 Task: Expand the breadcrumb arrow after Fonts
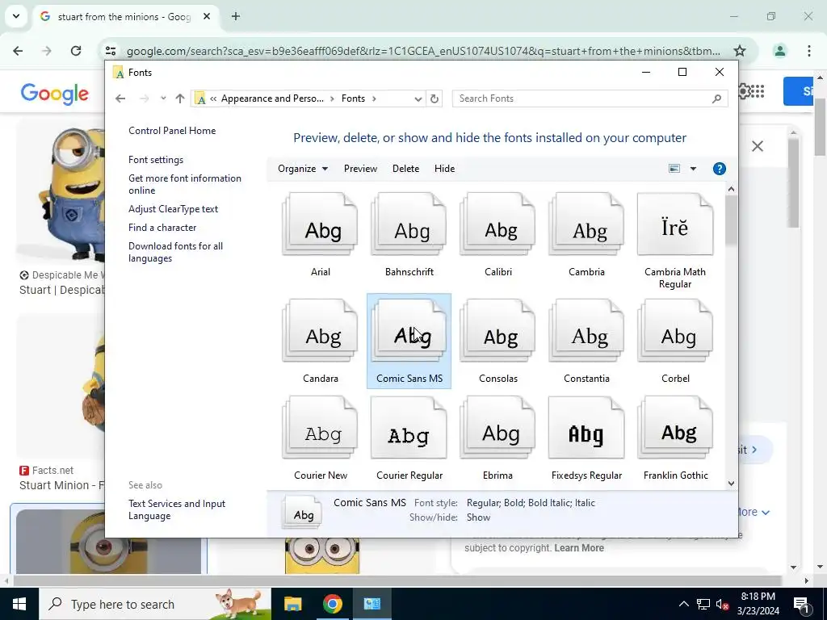374,98
